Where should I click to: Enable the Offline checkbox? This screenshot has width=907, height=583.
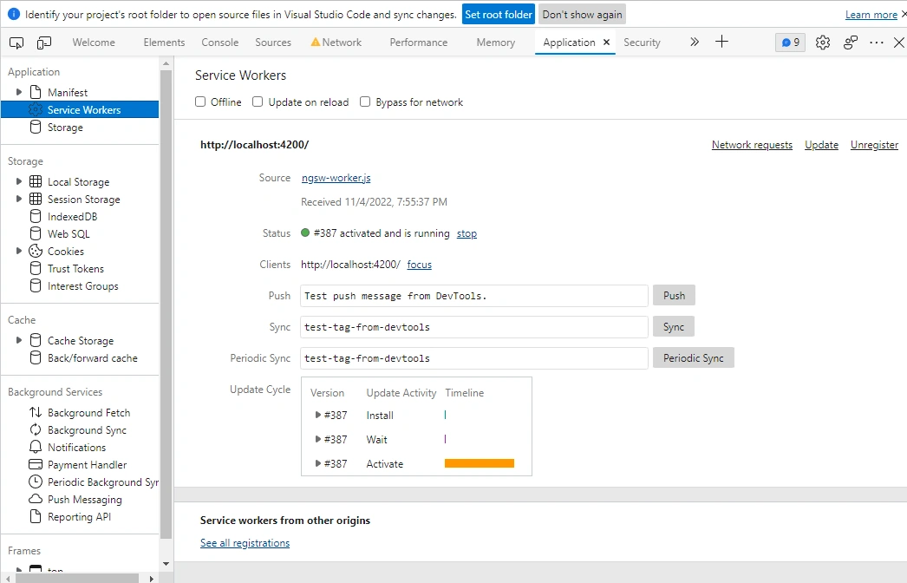[200, 102]
